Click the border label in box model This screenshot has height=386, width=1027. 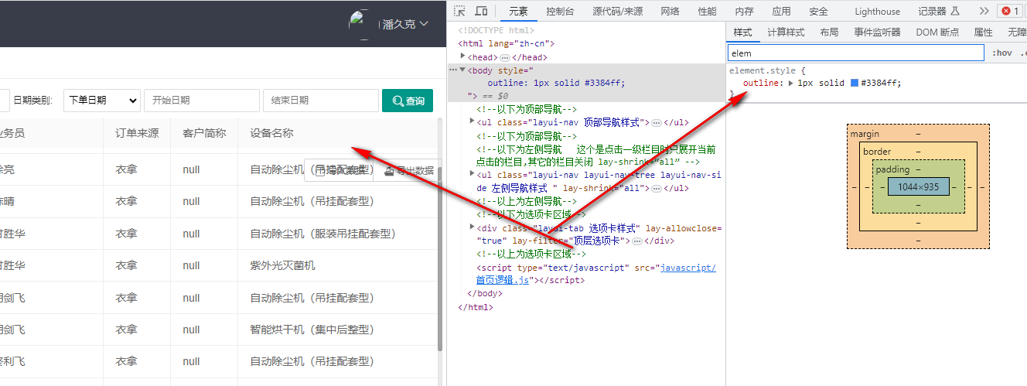coord(877,152)
